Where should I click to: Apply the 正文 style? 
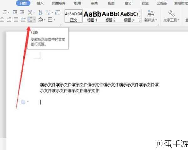(74, 16)
